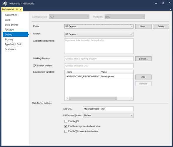The width and height of the screenshot is (173, 147).
Task: Open the Platform dropdown
Action: coord(125,17)
